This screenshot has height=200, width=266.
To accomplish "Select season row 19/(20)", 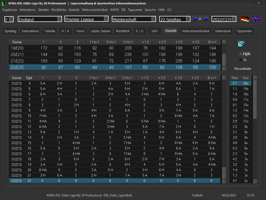I will (115, 48).
